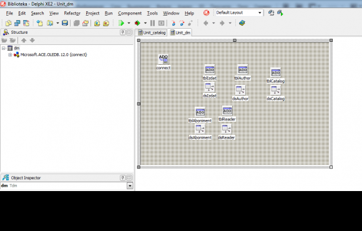Click the Save floppy disk icon
The height and width of the screenshot is (231, 362).
pyautogui.click(x=65, y=23)
